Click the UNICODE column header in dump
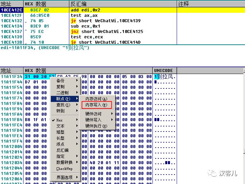This screenshot has height=184, width=245. coord(165,71)
